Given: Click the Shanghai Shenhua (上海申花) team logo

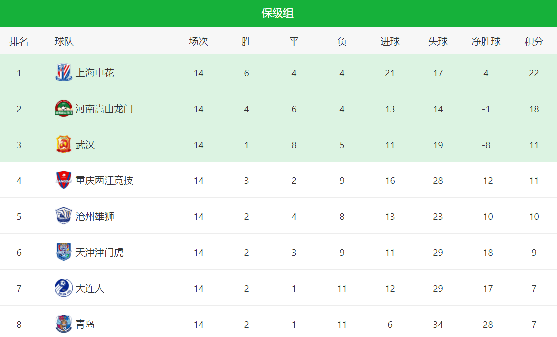Looking at the screenshot, I should tap(63, 73).
